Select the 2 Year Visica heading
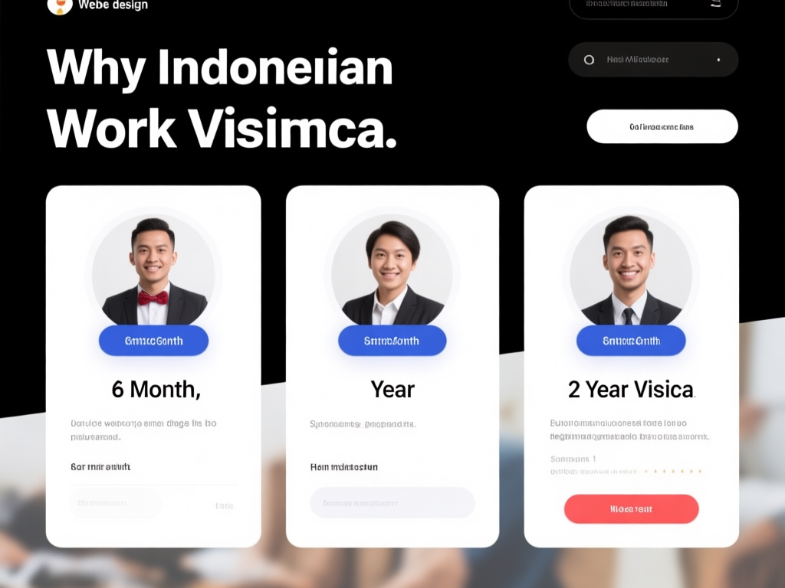The width and height of the screenshot is (785, 588). coord(632,390)
